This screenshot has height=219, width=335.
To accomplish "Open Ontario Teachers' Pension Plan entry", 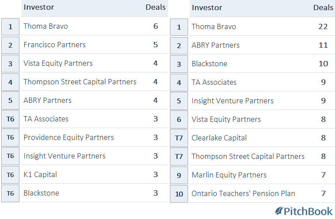I will [243, 193].
